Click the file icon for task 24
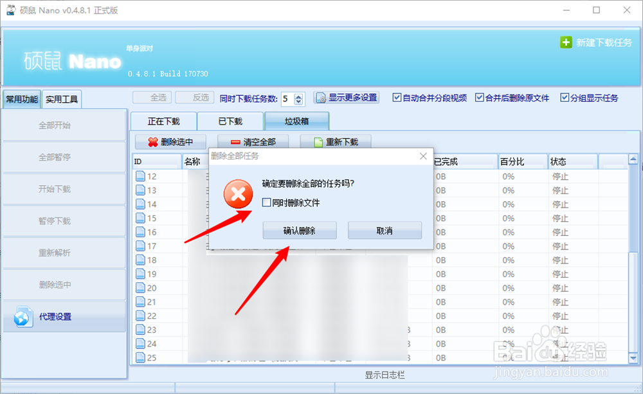Screen dimensions: 643x394 [x=140, y=344]
